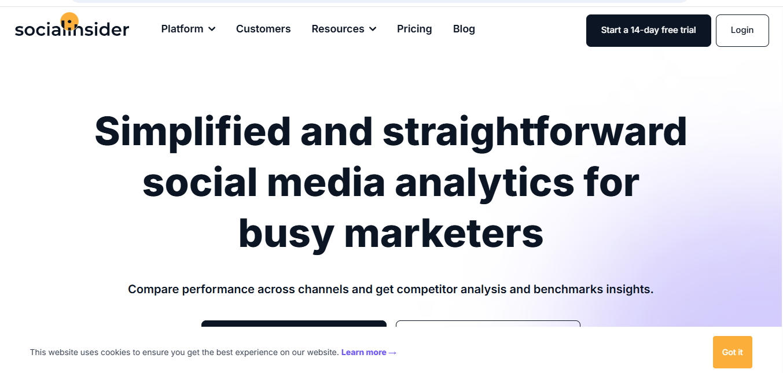Click the arrow after Learn more
Screen dimensions: 783x373
click(x=393, y=352)
